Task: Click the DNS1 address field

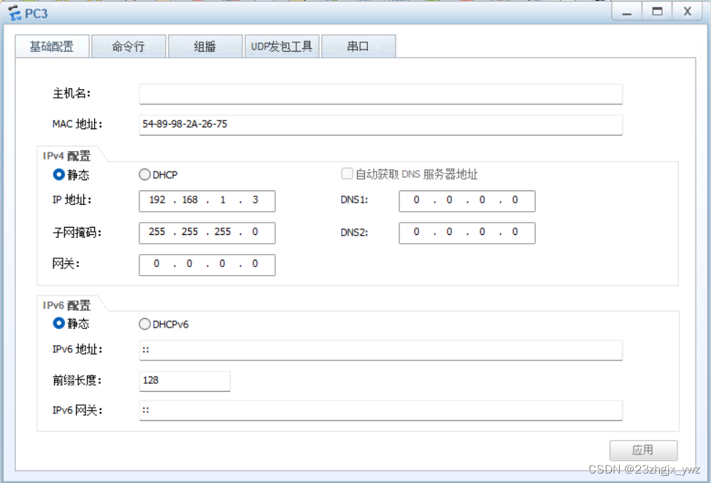Action: pos(467,201)
